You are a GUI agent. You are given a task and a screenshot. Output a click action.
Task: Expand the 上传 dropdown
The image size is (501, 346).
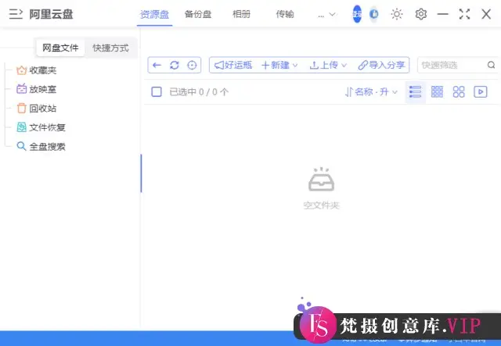(x=328, y=66)
